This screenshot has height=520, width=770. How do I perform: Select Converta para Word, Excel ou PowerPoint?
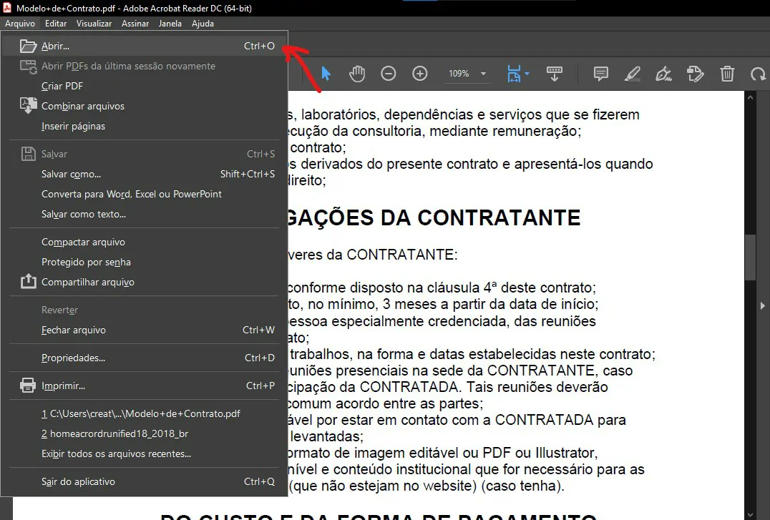145,194
